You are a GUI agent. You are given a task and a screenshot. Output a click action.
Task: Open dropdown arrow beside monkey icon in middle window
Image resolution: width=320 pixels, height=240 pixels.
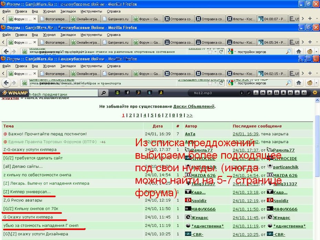(x=316, y=52)
